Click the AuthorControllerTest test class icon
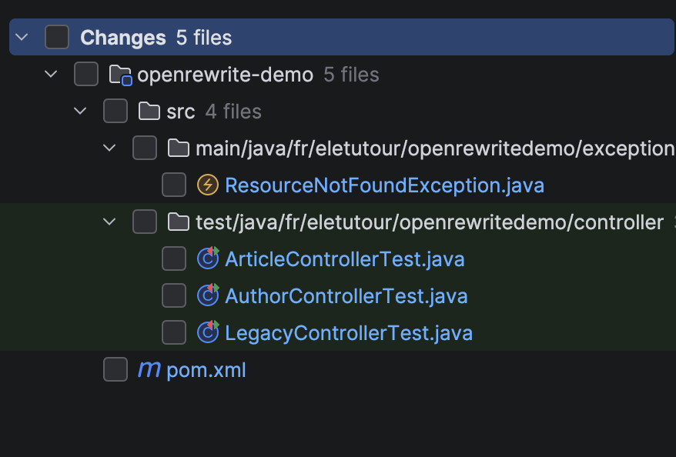This screenshot has height=457, width=676. tap(208, 296)
